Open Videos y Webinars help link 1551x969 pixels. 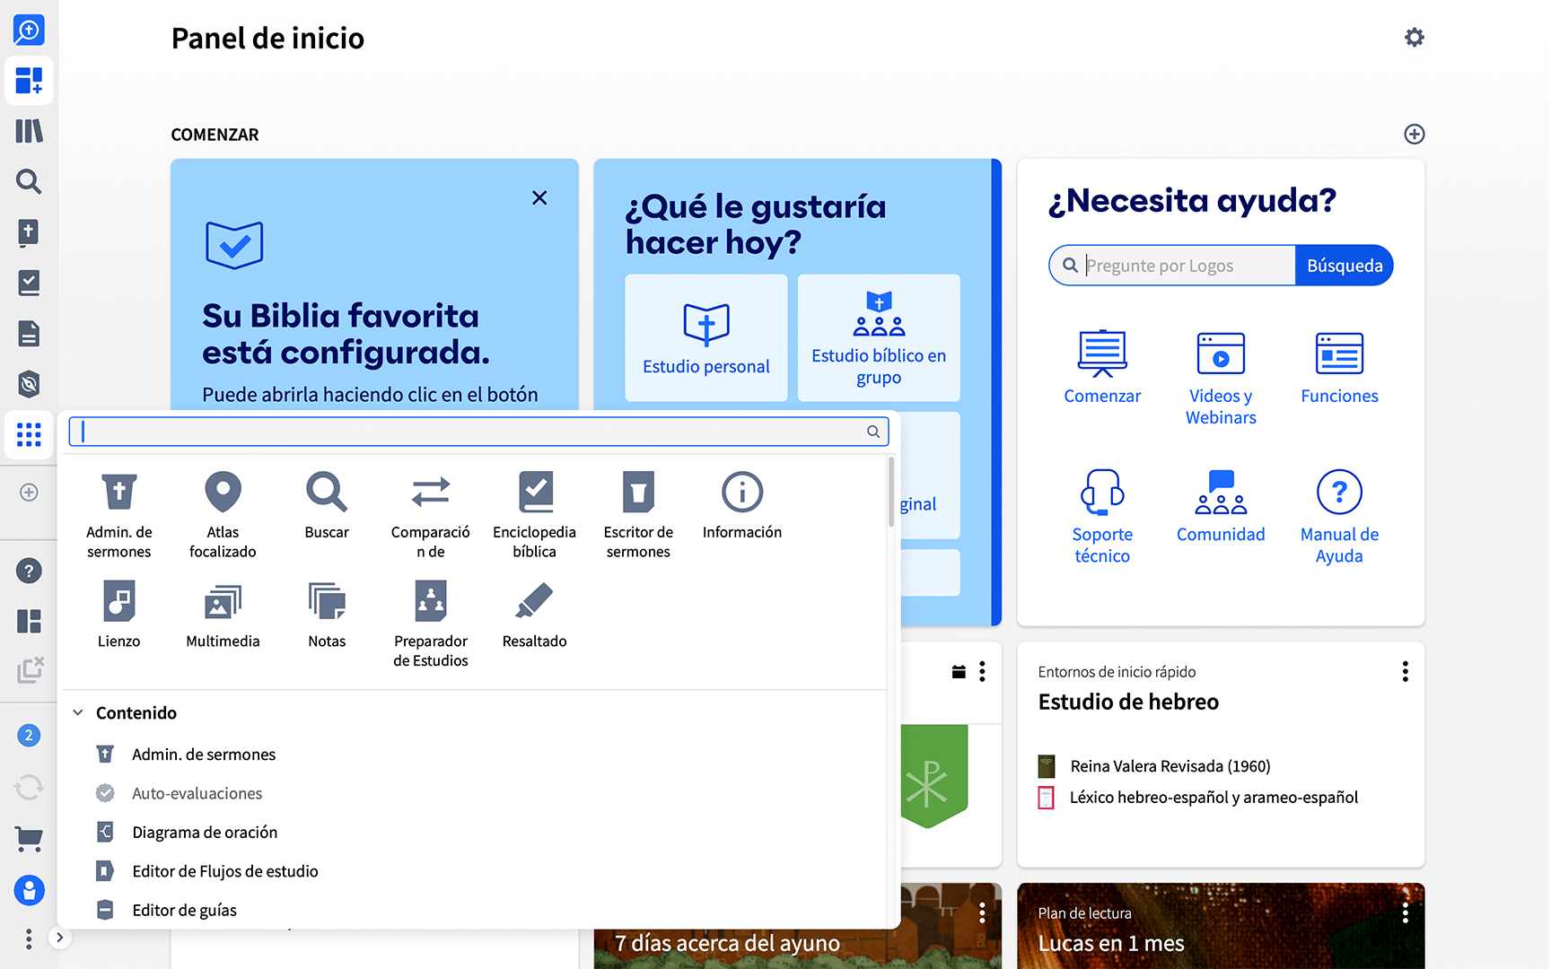[x=1221, y=379]
